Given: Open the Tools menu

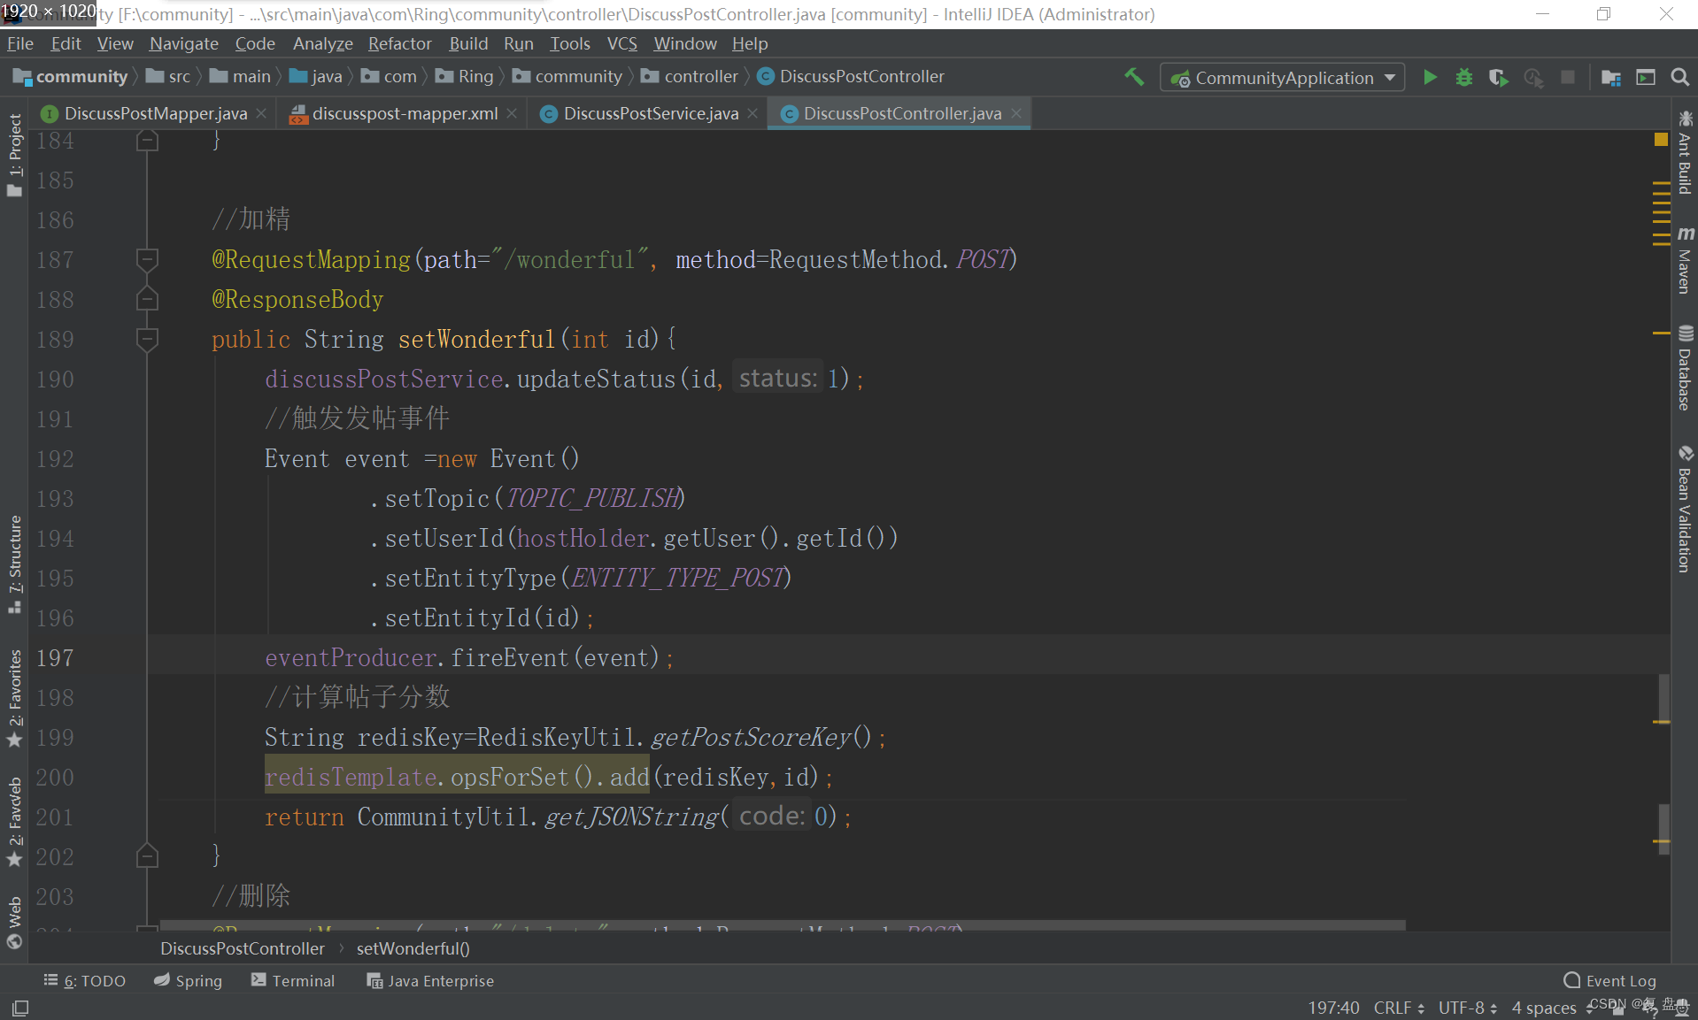Looking at the screenshot, I should tap(569, 43).
